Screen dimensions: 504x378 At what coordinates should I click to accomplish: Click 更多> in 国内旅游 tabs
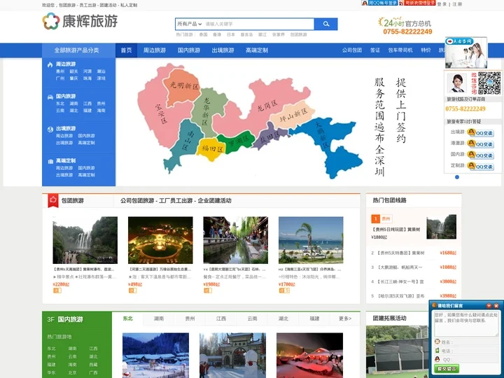(345, 318)
